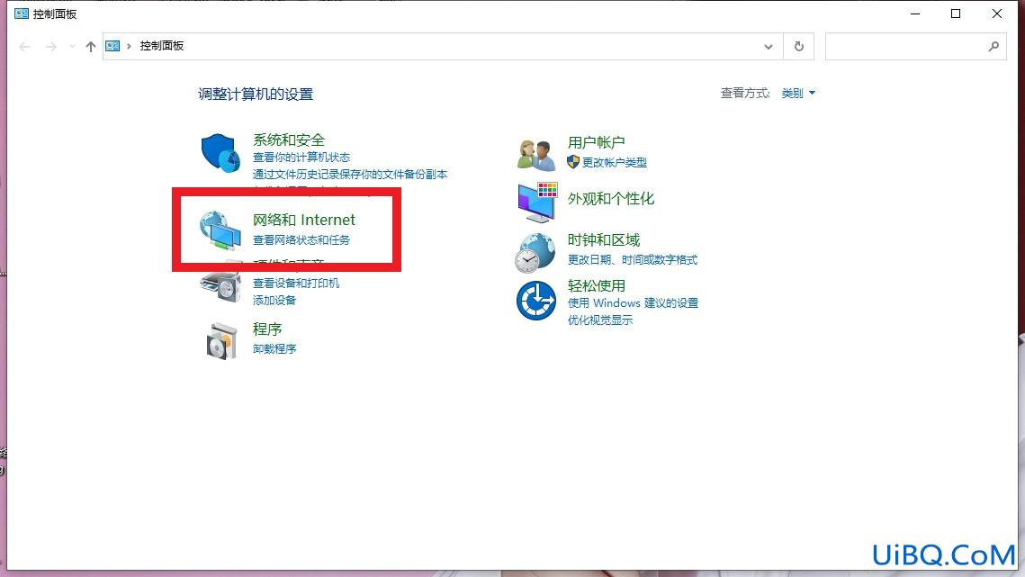Screen dimensions: 1025x577
Task: Close the Control Panel window
Action: [x=997, y=14]
